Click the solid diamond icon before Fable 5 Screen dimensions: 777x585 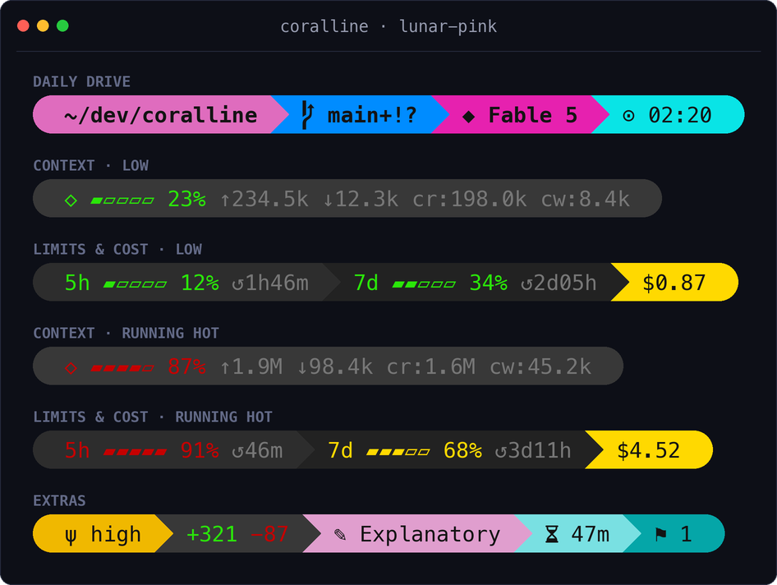(x=468, y=117)
